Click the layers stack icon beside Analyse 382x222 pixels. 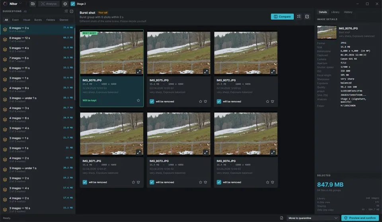pyautogui.click(x=65, y=4)
